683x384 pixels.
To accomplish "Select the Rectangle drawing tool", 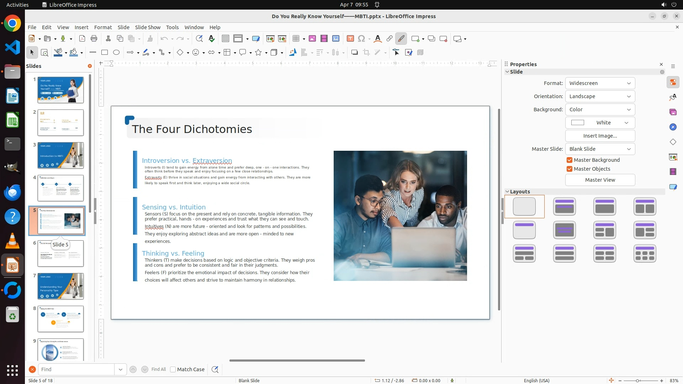I will [x=105, y=53].
